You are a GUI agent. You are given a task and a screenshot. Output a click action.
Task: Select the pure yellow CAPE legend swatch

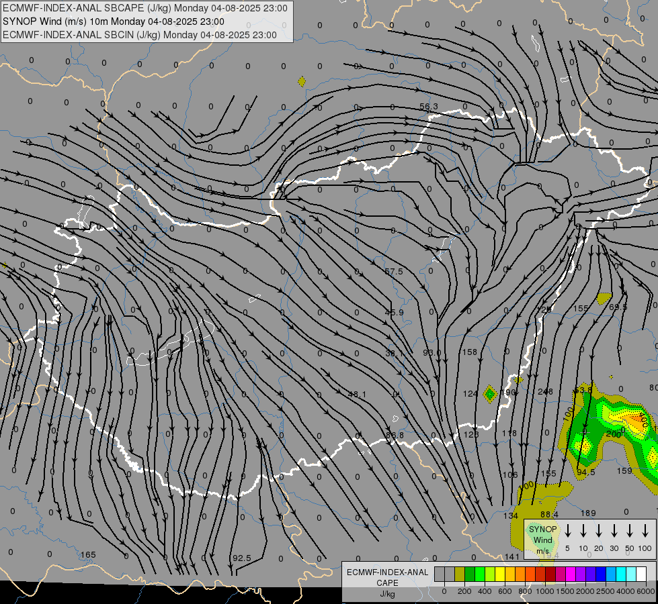500,574
